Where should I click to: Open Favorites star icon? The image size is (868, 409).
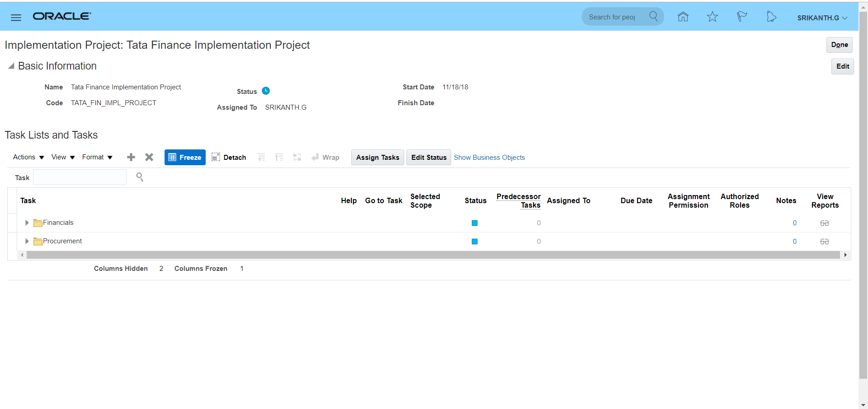(x=712, y=17)
